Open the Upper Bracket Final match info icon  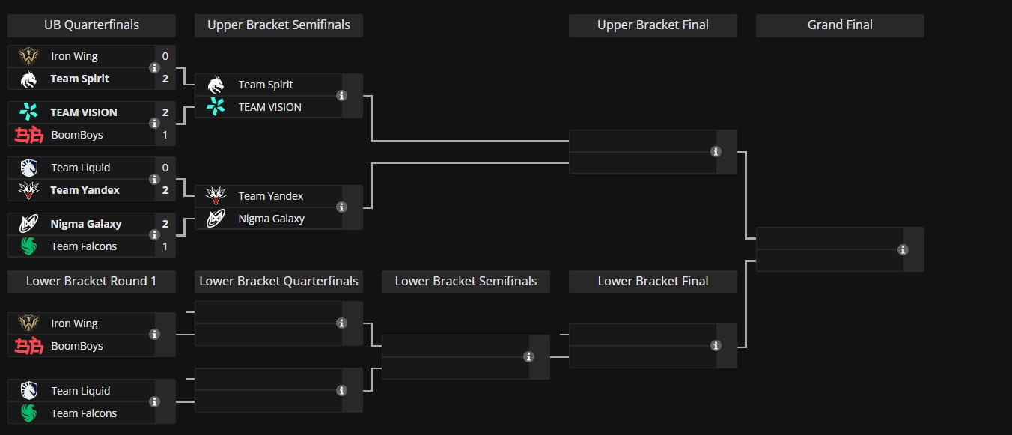pyautogui.click(x=716, y=152)
